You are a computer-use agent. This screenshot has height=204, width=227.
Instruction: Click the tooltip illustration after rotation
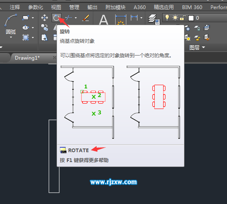[x=154, y=102]
